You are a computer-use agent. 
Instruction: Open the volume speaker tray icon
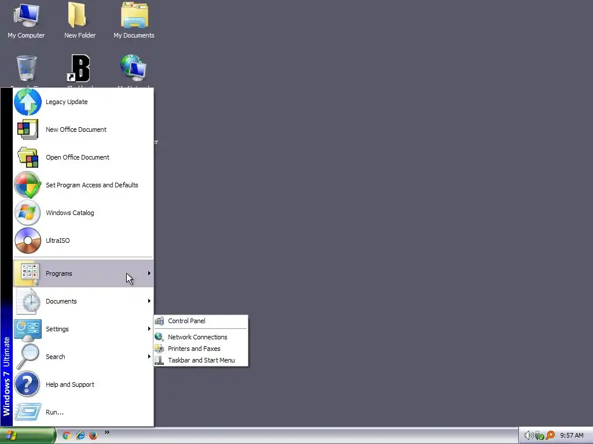click(x=529, y=436)
